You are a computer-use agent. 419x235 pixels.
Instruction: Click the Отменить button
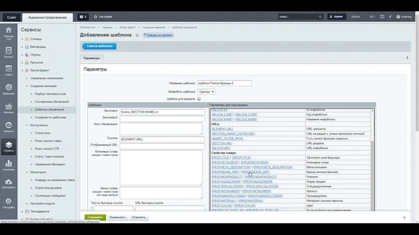click(139, 217)
